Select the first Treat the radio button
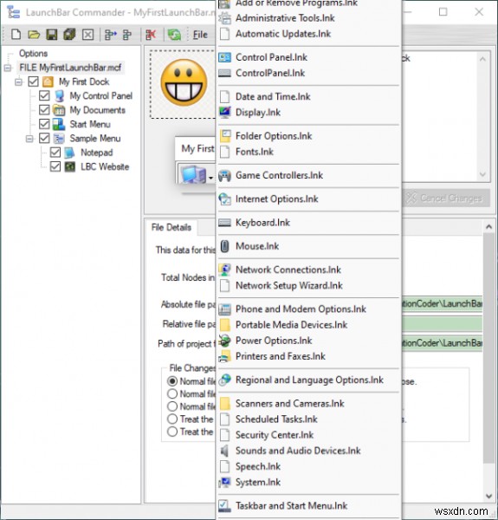The height and width of the screenshot is (520, 498). coord(172,419)
